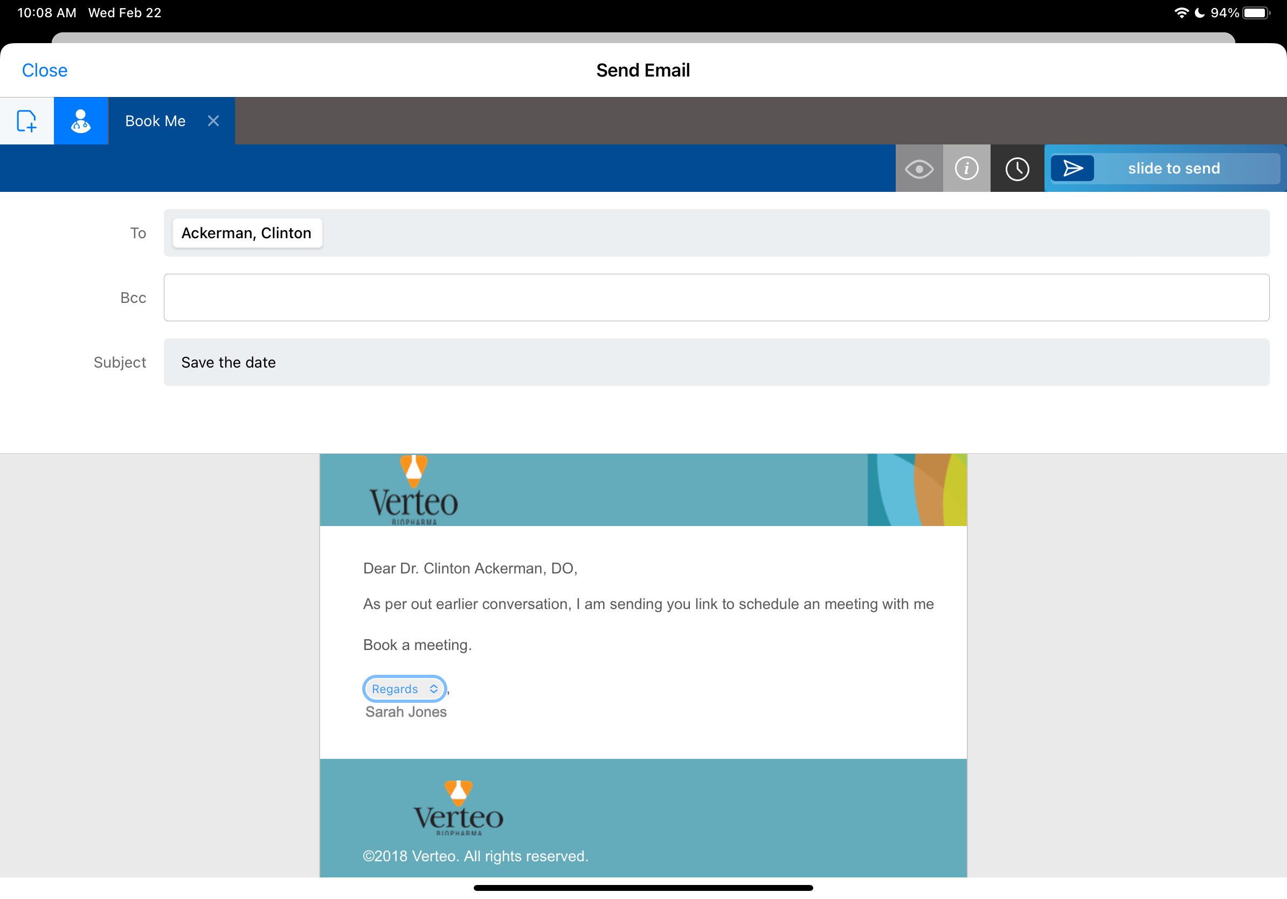Tap the battery status icon
Viewport: 1287px width, 899px height.
tap(1256, 13)
